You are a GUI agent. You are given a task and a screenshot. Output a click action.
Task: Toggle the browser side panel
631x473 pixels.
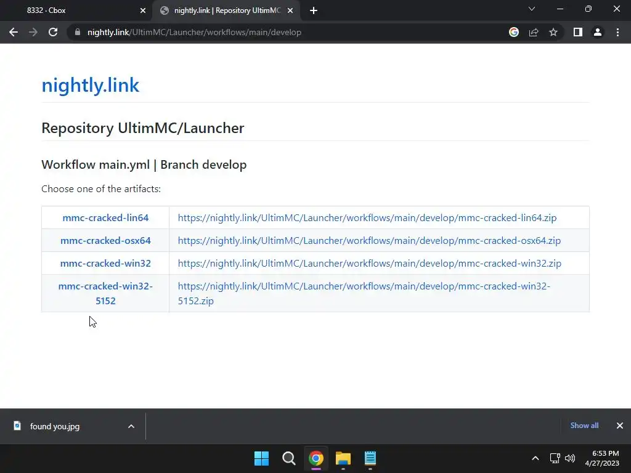[x=578, y=32]
